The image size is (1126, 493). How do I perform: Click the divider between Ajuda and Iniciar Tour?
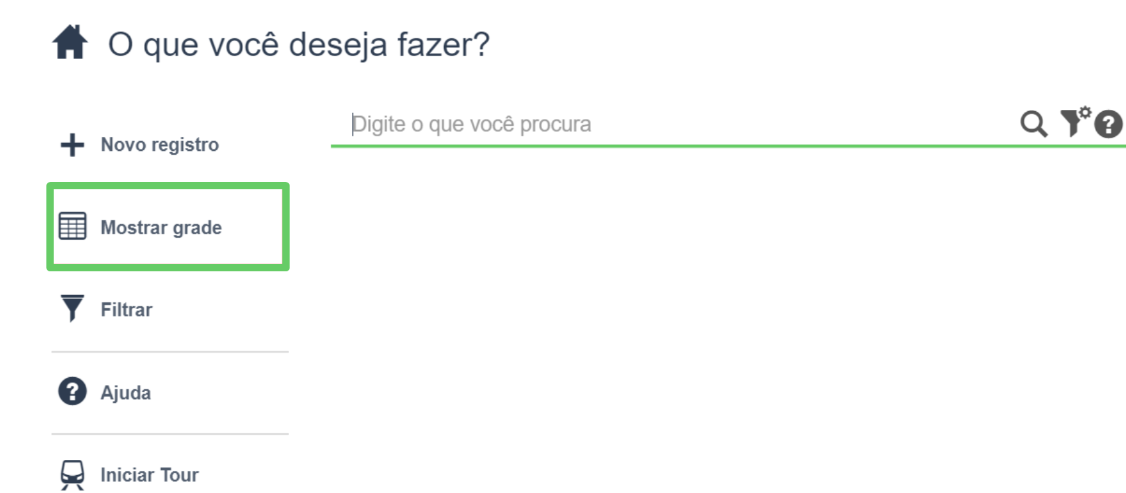[170, 434]
